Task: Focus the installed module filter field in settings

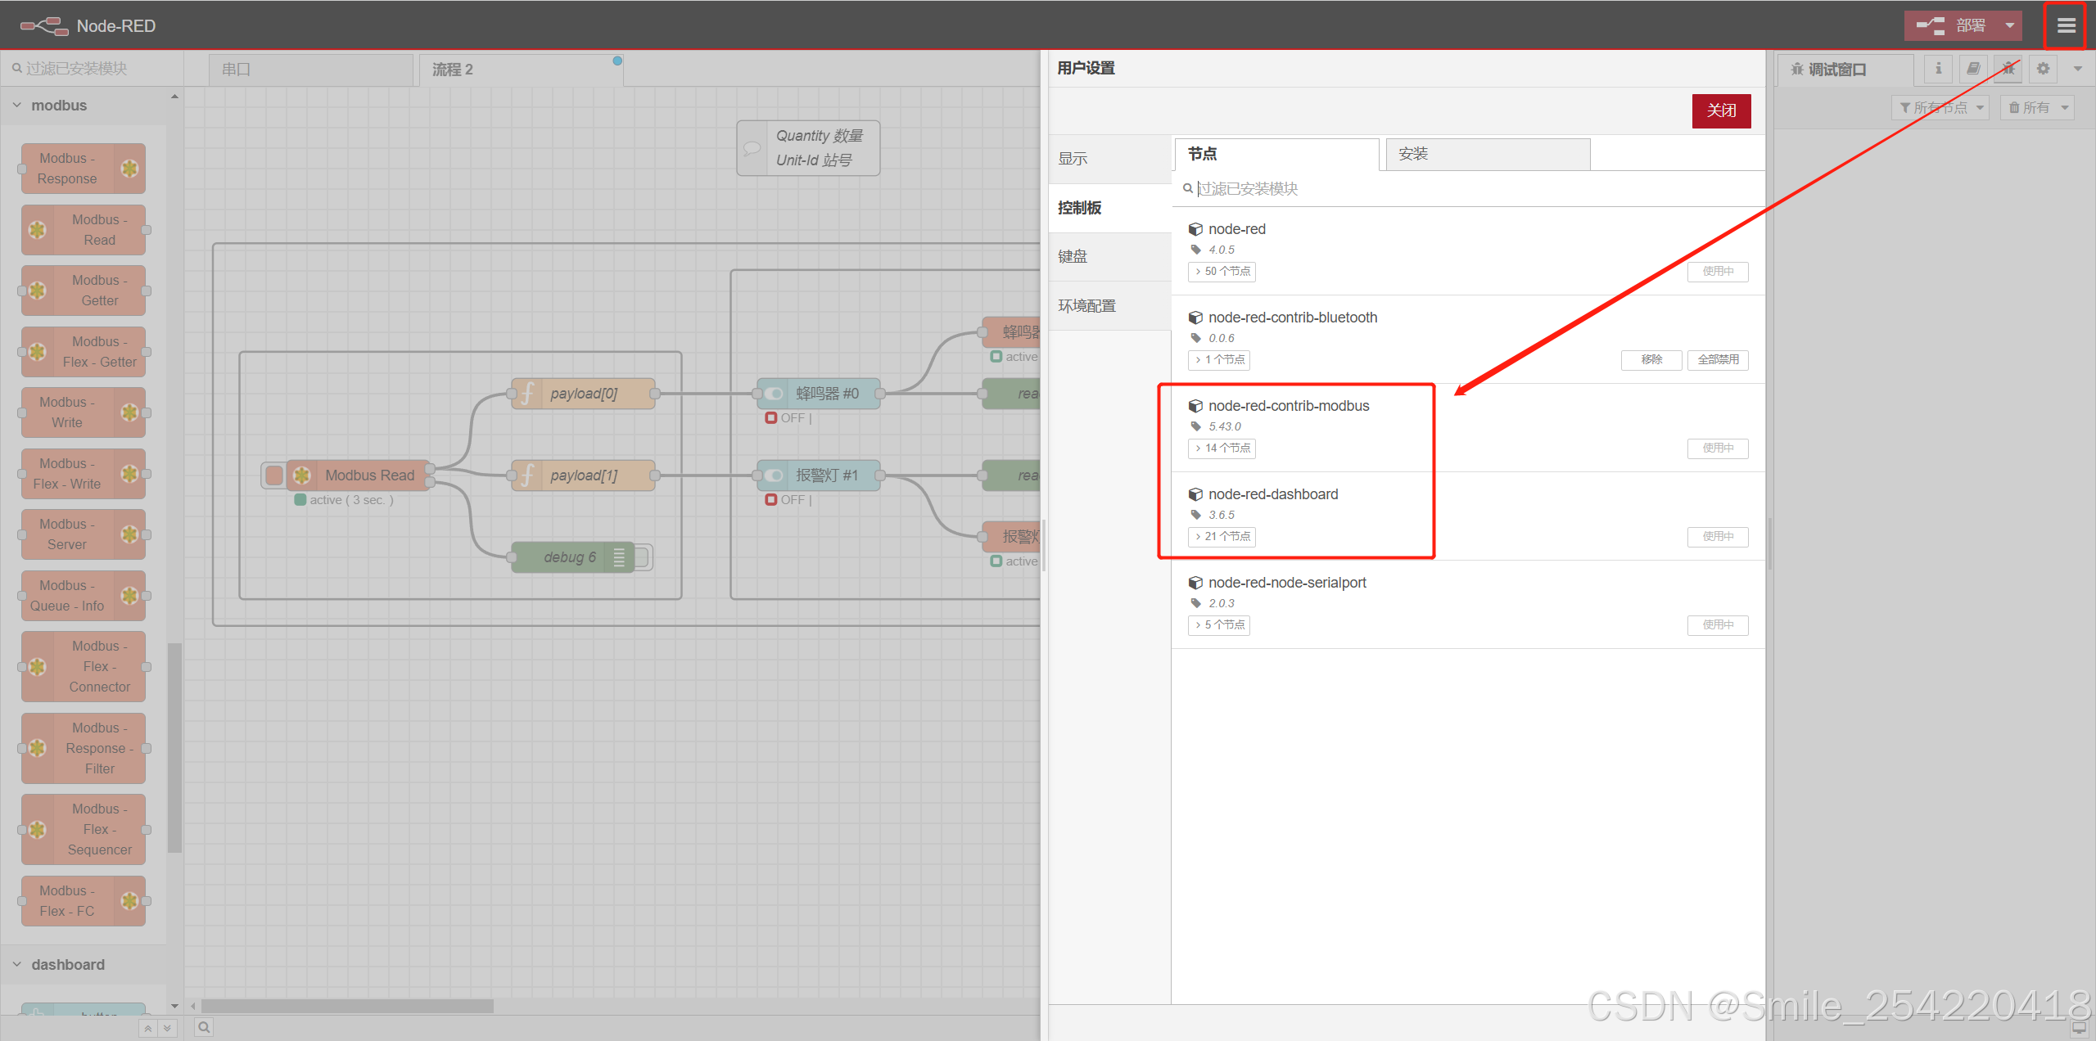Action: click(x=1470, y=189)
